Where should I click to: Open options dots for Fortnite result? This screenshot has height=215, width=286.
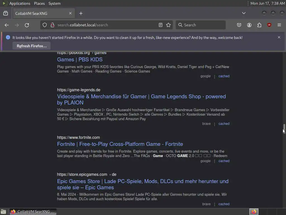click(214, 161)
